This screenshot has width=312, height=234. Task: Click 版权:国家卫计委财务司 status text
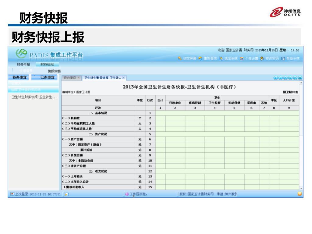coord(197,194)
